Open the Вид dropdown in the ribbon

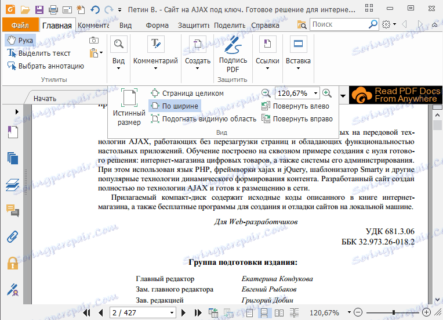pyautogui.click(x=118, y=53)
